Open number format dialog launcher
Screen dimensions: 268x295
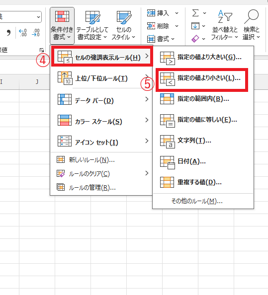pos(42,50)
